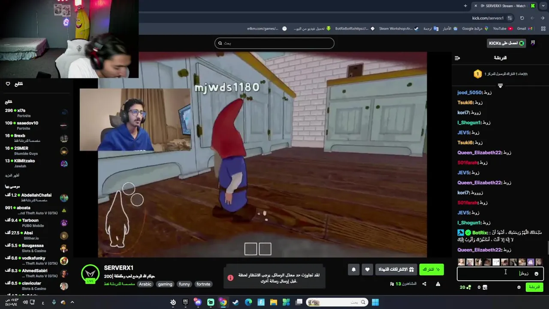This screenshot has height=309, width=549.
Task: Open e4km.com games bookmark
Action: (266, 29)
